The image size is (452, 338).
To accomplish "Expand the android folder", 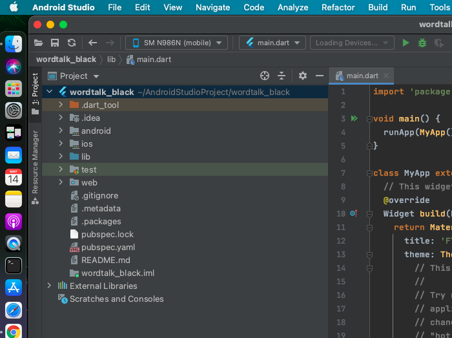I will tap(61, 131).
